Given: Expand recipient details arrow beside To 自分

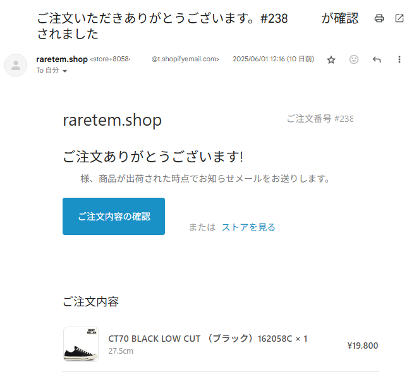Looking at the screenshot, I should pos(64,71).
